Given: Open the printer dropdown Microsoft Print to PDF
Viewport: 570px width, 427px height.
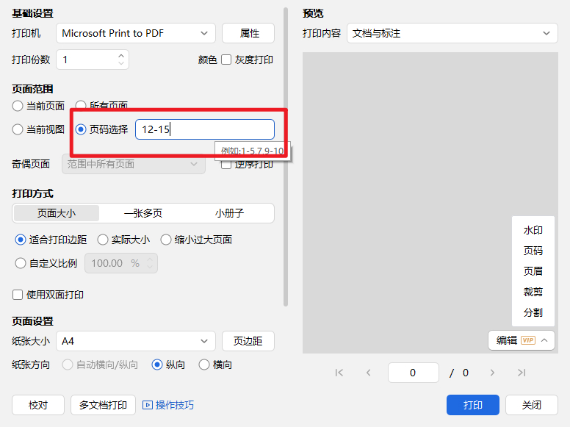Looking at the screenshot, I should coord(136,33).
